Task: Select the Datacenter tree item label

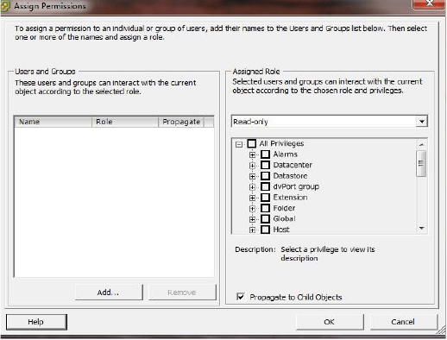Action: pos(293,165)
